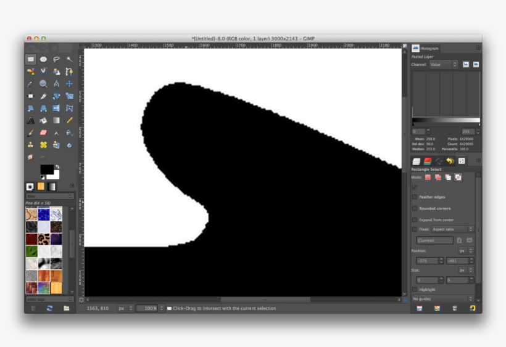Enable the Rounded corners checkbox
This screenshot has height=347, width=506.
coord(415,208)
